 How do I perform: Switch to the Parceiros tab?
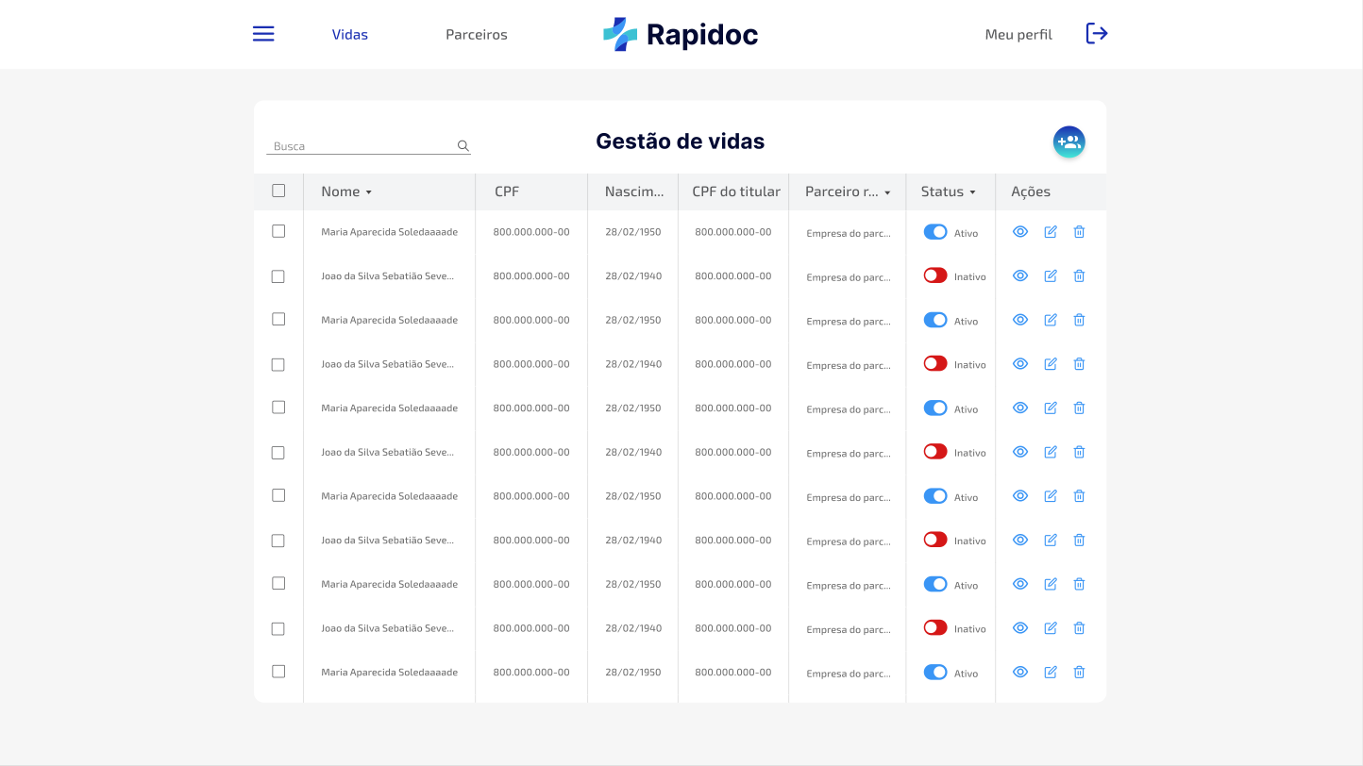pos(477,35)
